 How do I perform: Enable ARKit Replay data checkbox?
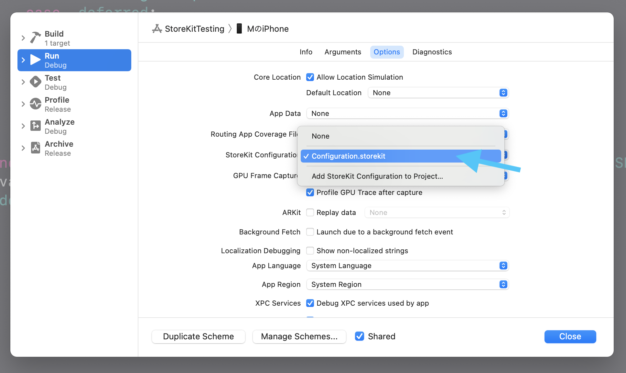(310, 212)
